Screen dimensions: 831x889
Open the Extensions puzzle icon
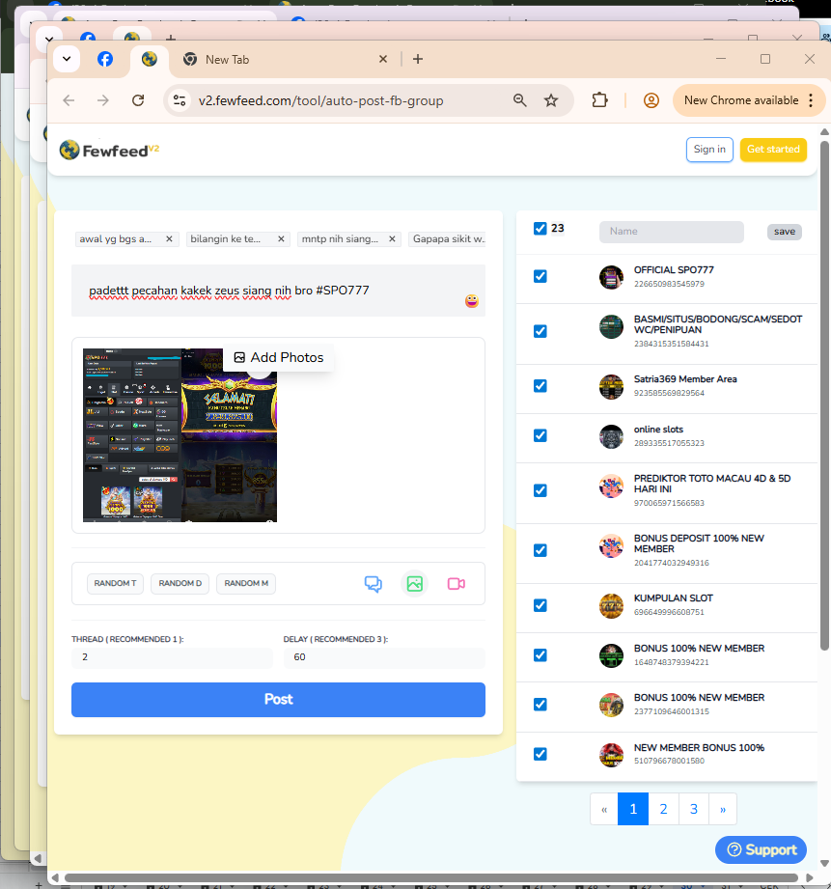[x=599, y=100]
